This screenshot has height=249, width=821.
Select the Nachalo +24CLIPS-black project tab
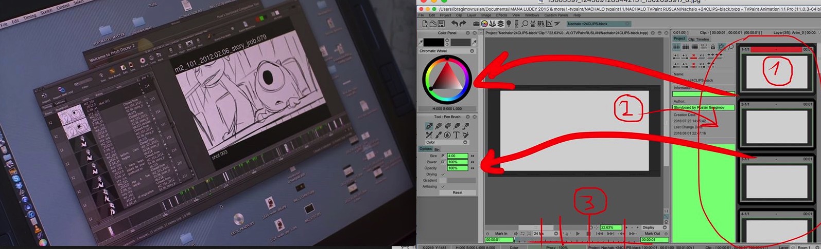point(599,24)
